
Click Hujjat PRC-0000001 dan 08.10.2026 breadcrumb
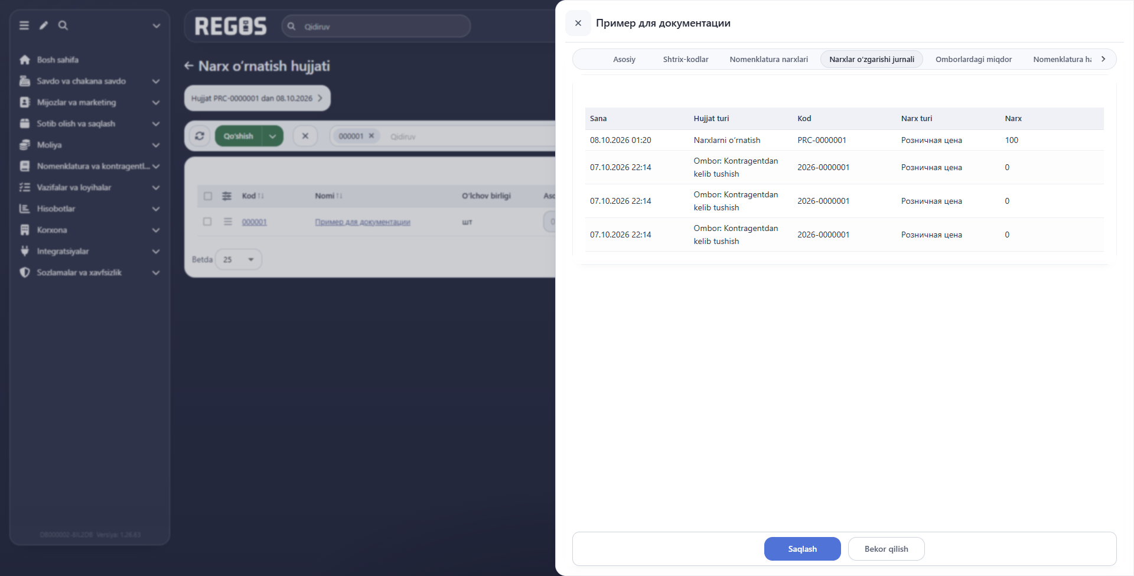click(257, 98)
